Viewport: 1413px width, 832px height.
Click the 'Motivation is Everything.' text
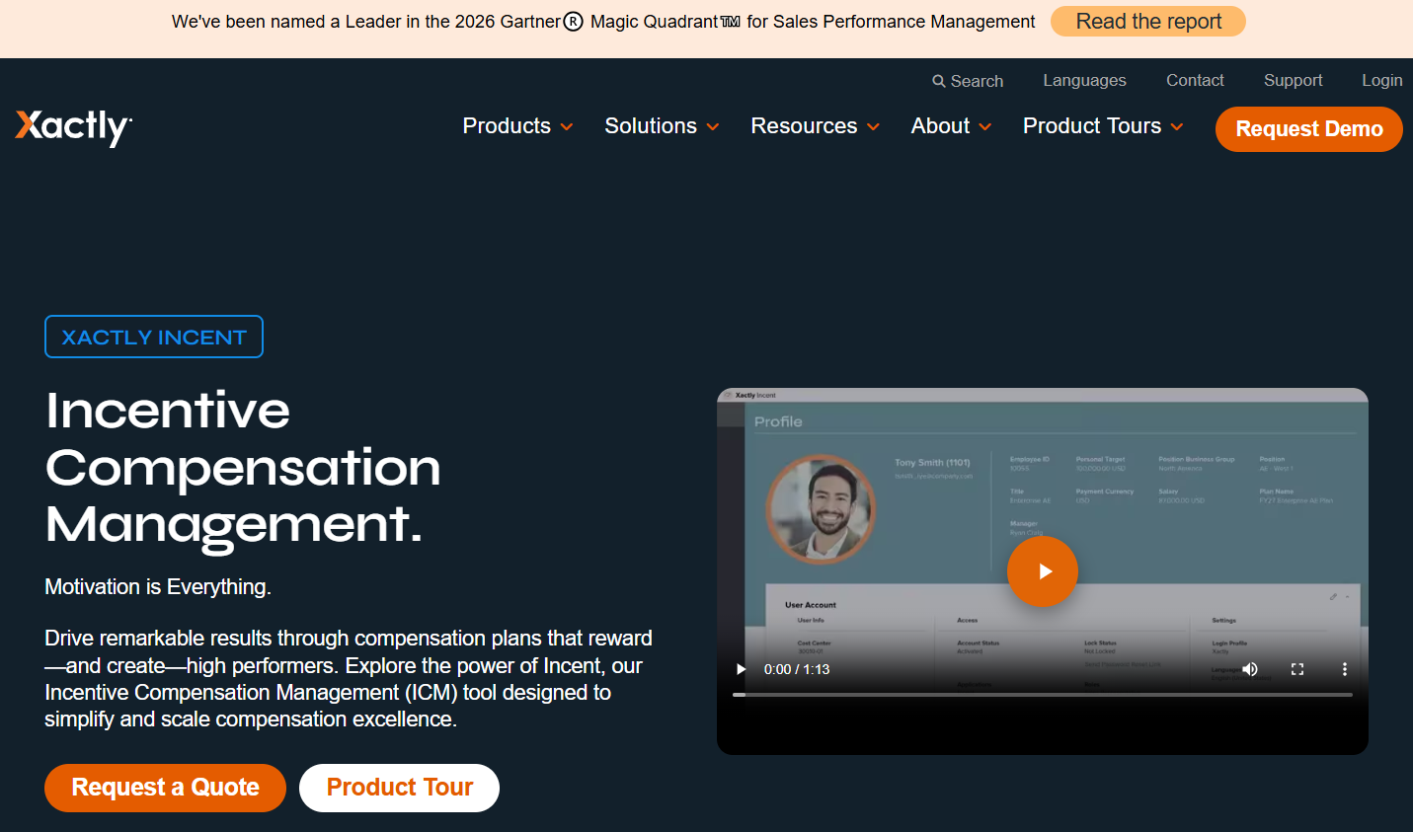[x=158, y=587]
